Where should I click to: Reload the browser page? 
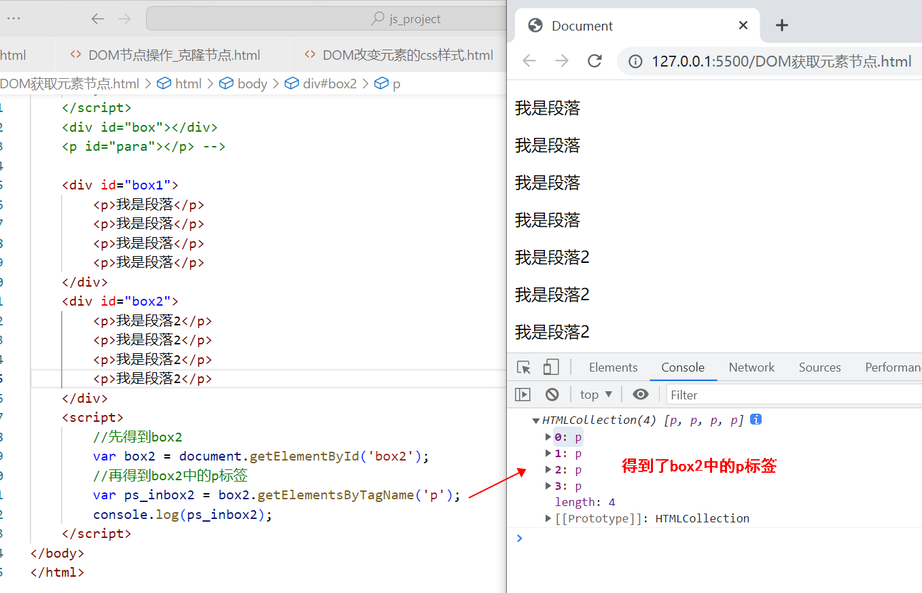click(x=595, y=61)
